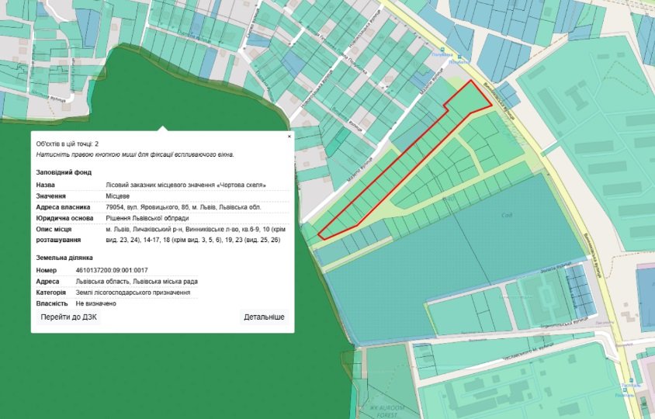Close the parcel info popup

coord(289,136)
